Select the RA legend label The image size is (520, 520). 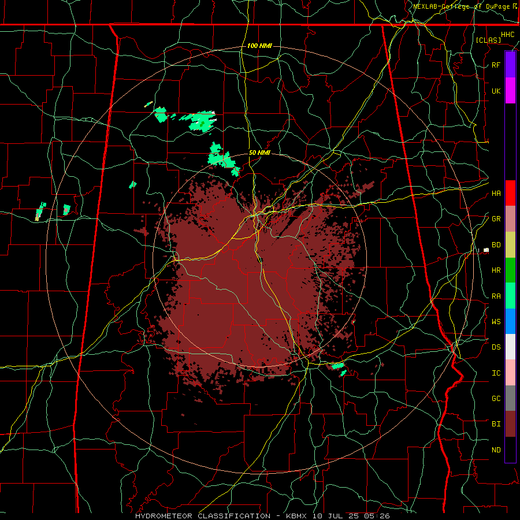pos(496,296)
